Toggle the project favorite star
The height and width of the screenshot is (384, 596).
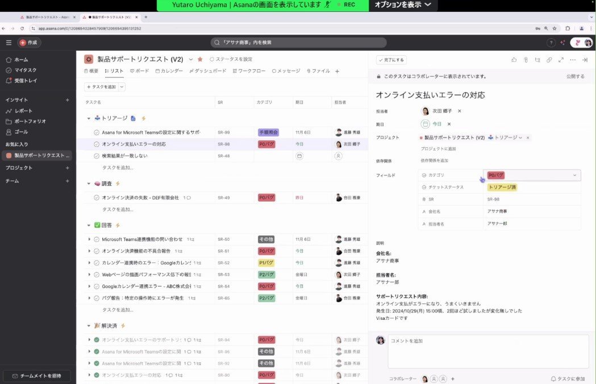pos(200,59)
